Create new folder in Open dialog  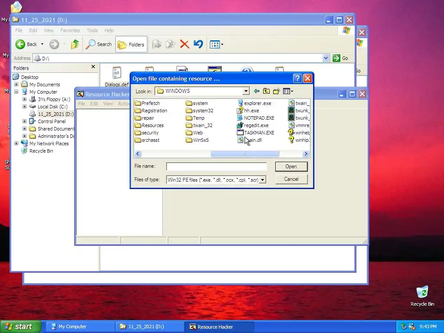[x=276, y=91]
